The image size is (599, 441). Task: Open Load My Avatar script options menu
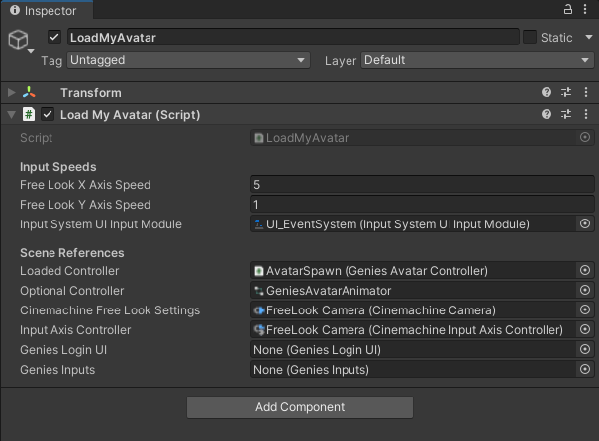click(586, 114)
